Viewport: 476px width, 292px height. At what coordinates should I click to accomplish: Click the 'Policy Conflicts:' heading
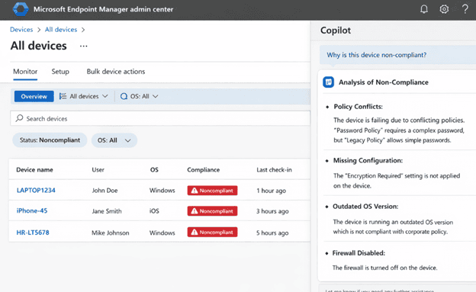click(359, 107)
